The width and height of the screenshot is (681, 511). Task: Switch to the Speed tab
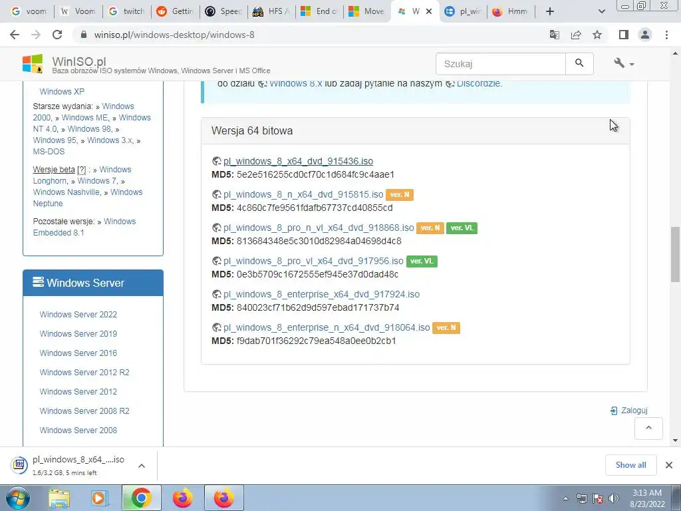pyautogui.click(x=224, y=11)
